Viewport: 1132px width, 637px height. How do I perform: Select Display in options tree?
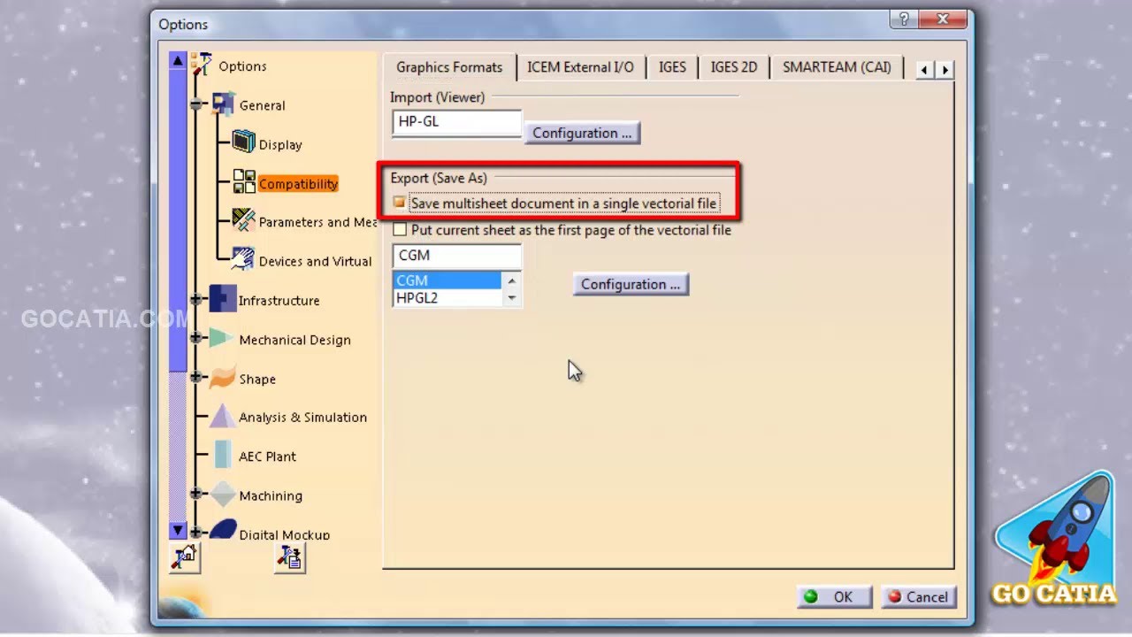click(280, 145)
